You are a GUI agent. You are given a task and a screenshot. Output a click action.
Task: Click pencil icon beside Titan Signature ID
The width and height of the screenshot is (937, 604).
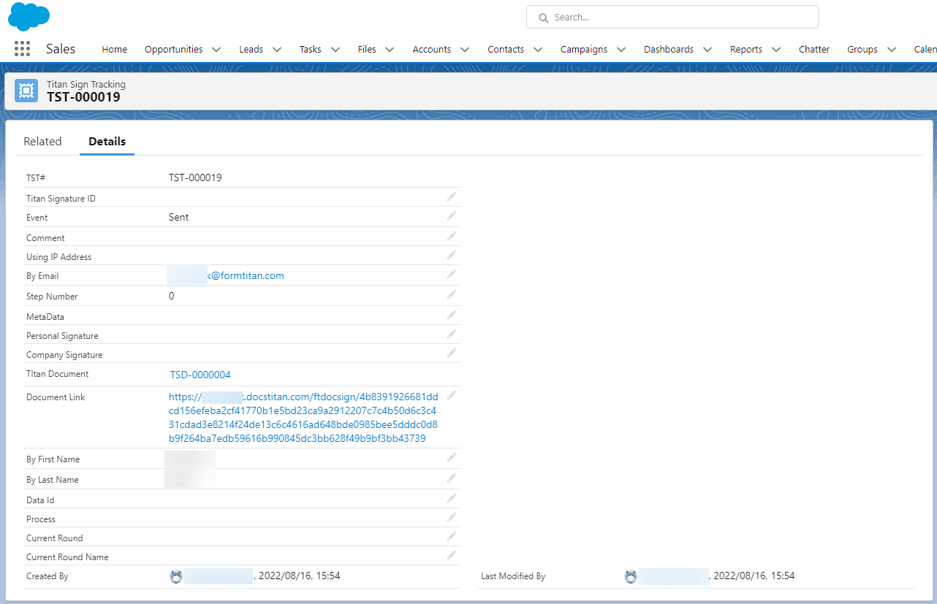tap(452, 196)
